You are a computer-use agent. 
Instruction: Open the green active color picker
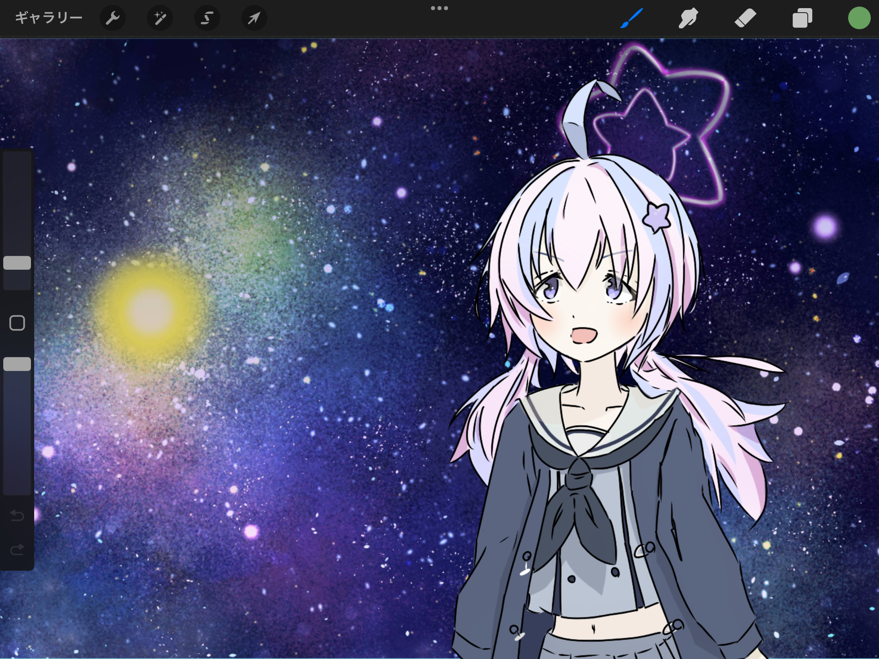pyautogui.click(x=859, y=18)
